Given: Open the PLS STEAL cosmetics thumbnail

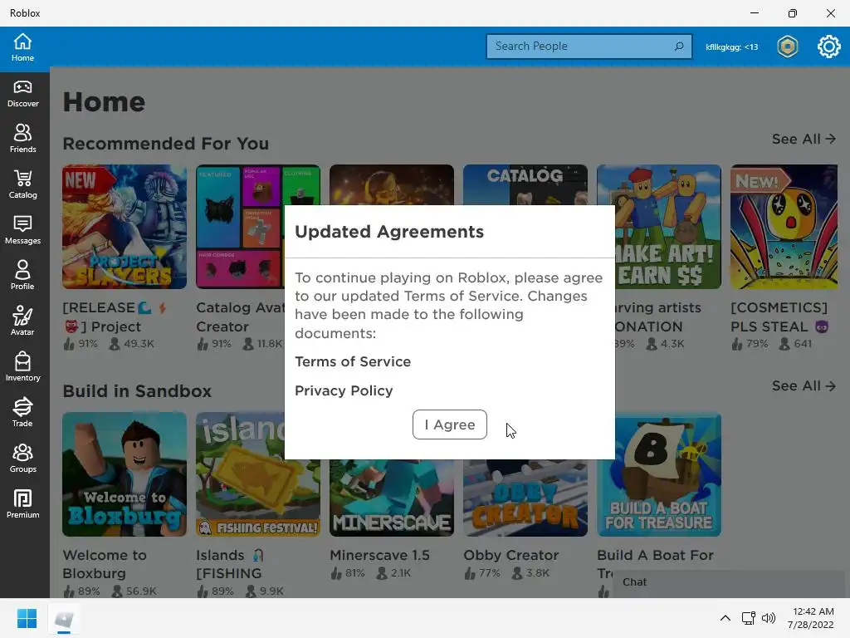Looking at the screenshot, I should coord(784,227).
